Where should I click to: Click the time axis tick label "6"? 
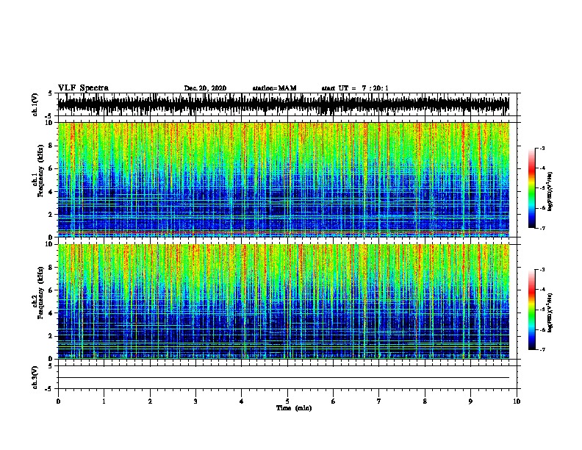click(334, 401)
